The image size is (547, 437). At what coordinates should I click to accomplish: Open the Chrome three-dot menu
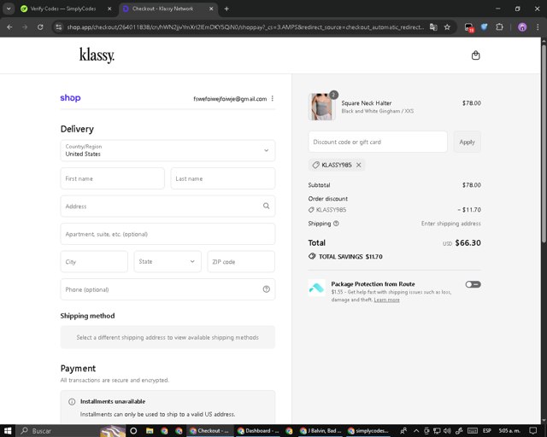click(538, 27)
